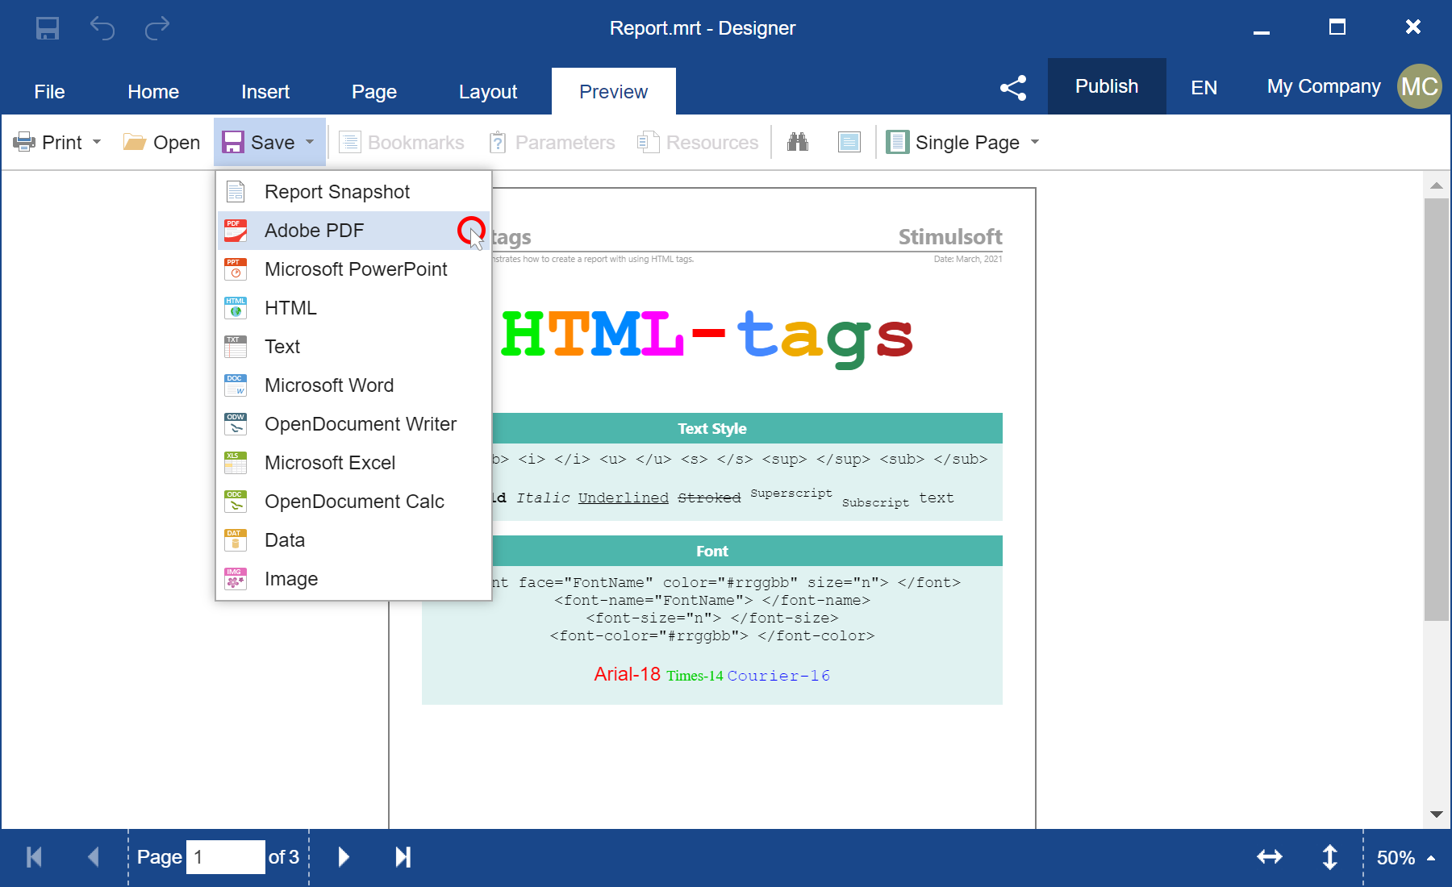Click the Publish button
Viewport: 1452px width, 887px height.
coord(1107,86)
